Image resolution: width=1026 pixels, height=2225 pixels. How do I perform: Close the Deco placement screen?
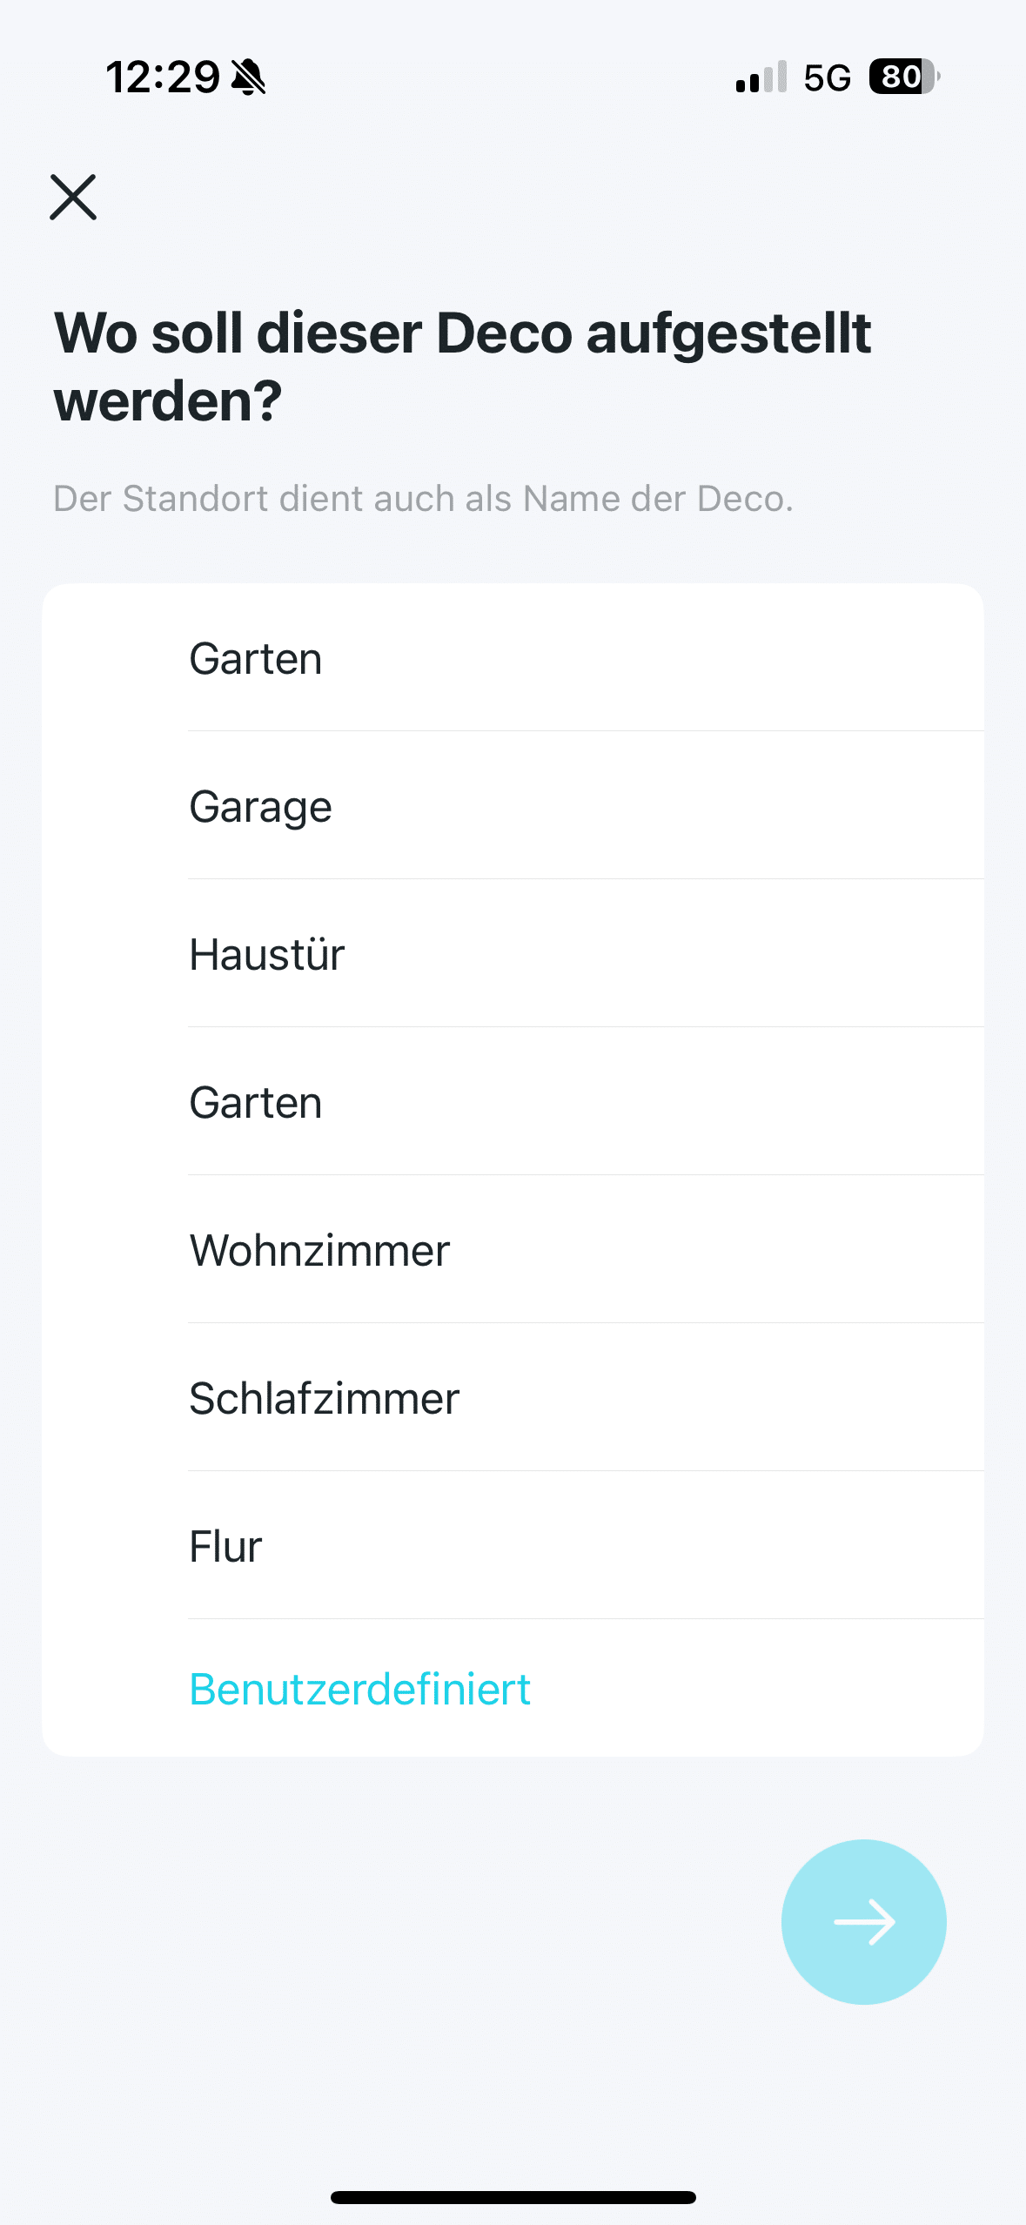(x=73, y=198)
